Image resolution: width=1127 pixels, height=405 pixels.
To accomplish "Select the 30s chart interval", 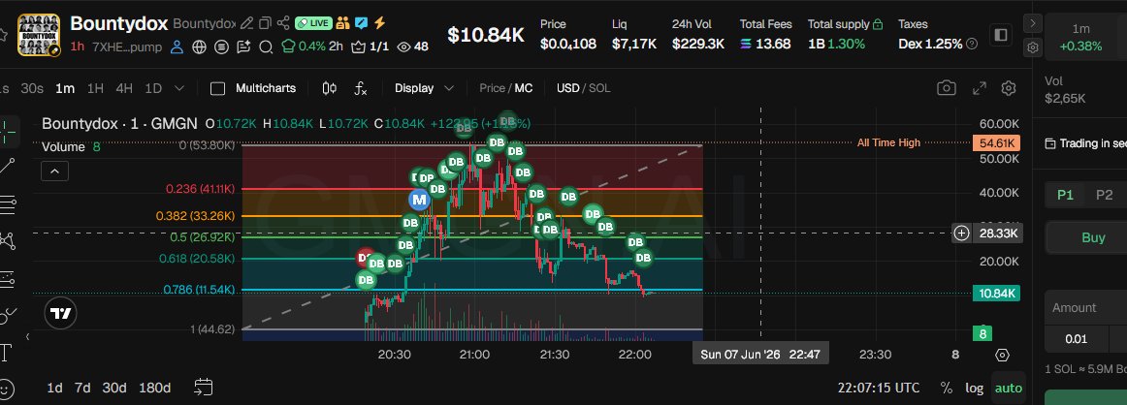I will pyautogui.click(x=32, y=88).
